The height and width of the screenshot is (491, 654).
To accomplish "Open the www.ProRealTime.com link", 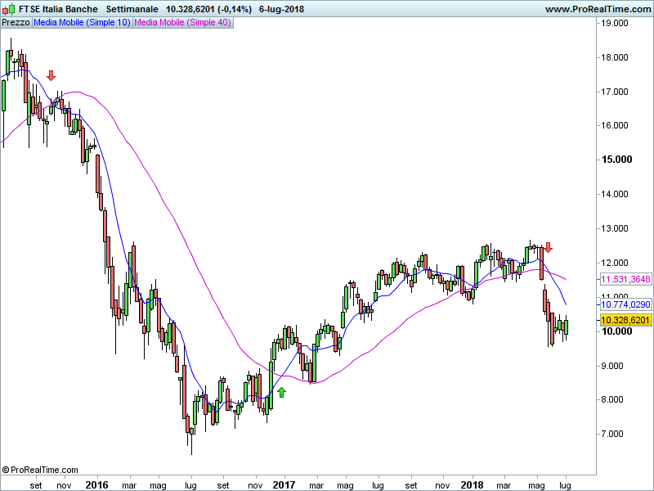I will click(598, 9).
